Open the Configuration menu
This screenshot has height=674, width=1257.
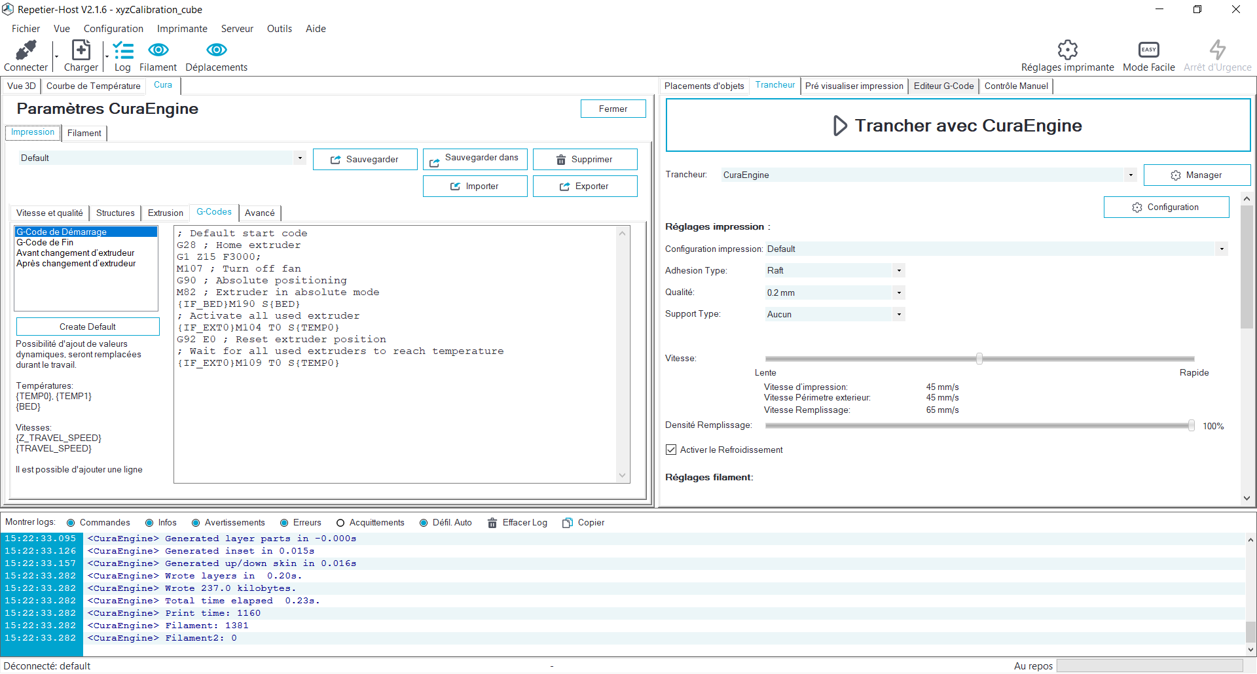click(x=113, y=29)
